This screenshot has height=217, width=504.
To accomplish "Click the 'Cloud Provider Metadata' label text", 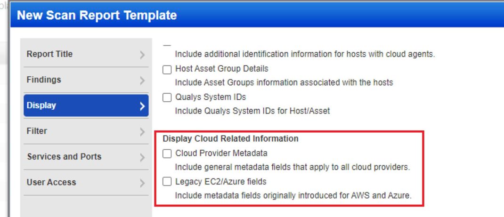I will (221, 153).
